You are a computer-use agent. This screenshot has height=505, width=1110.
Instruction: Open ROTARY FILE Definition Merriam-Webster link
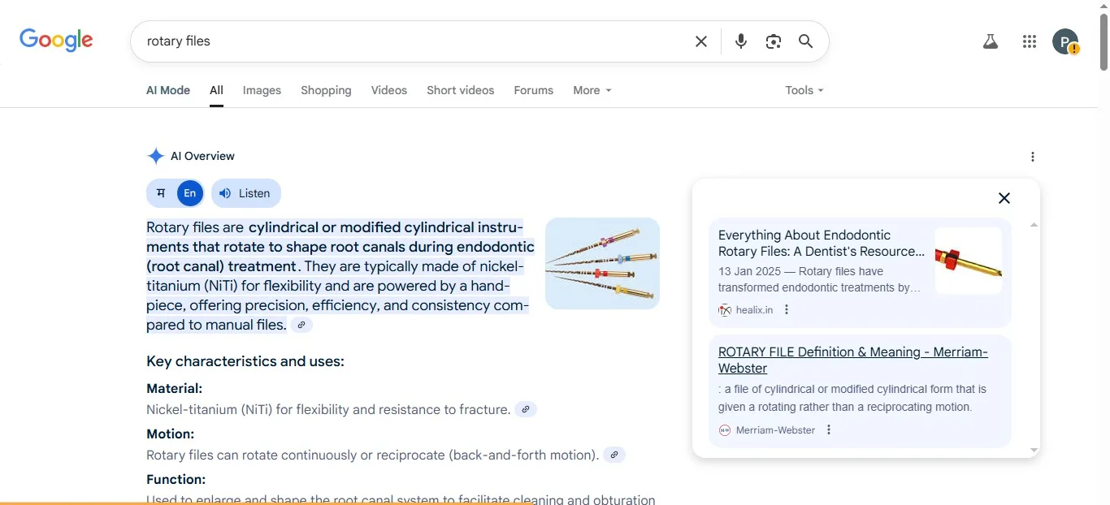pyautogui.click(x=853, y=360)
